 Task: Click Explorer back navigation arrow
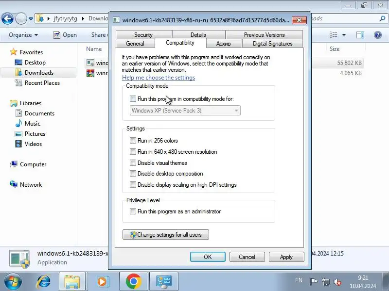(x=7, y=18)
